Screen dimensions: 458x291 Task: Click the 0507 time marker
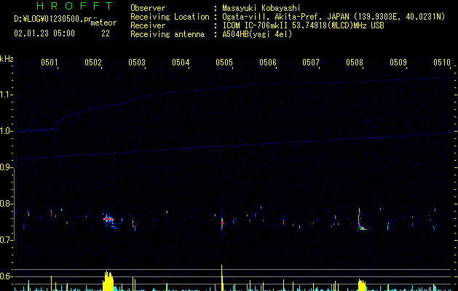tap(311, 62)
